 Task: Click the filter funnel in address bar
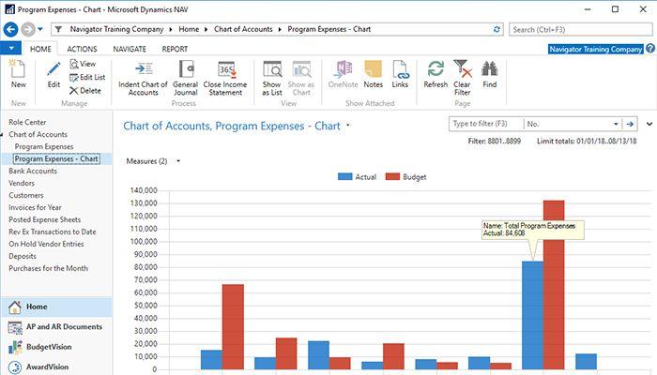coord(58,29)
